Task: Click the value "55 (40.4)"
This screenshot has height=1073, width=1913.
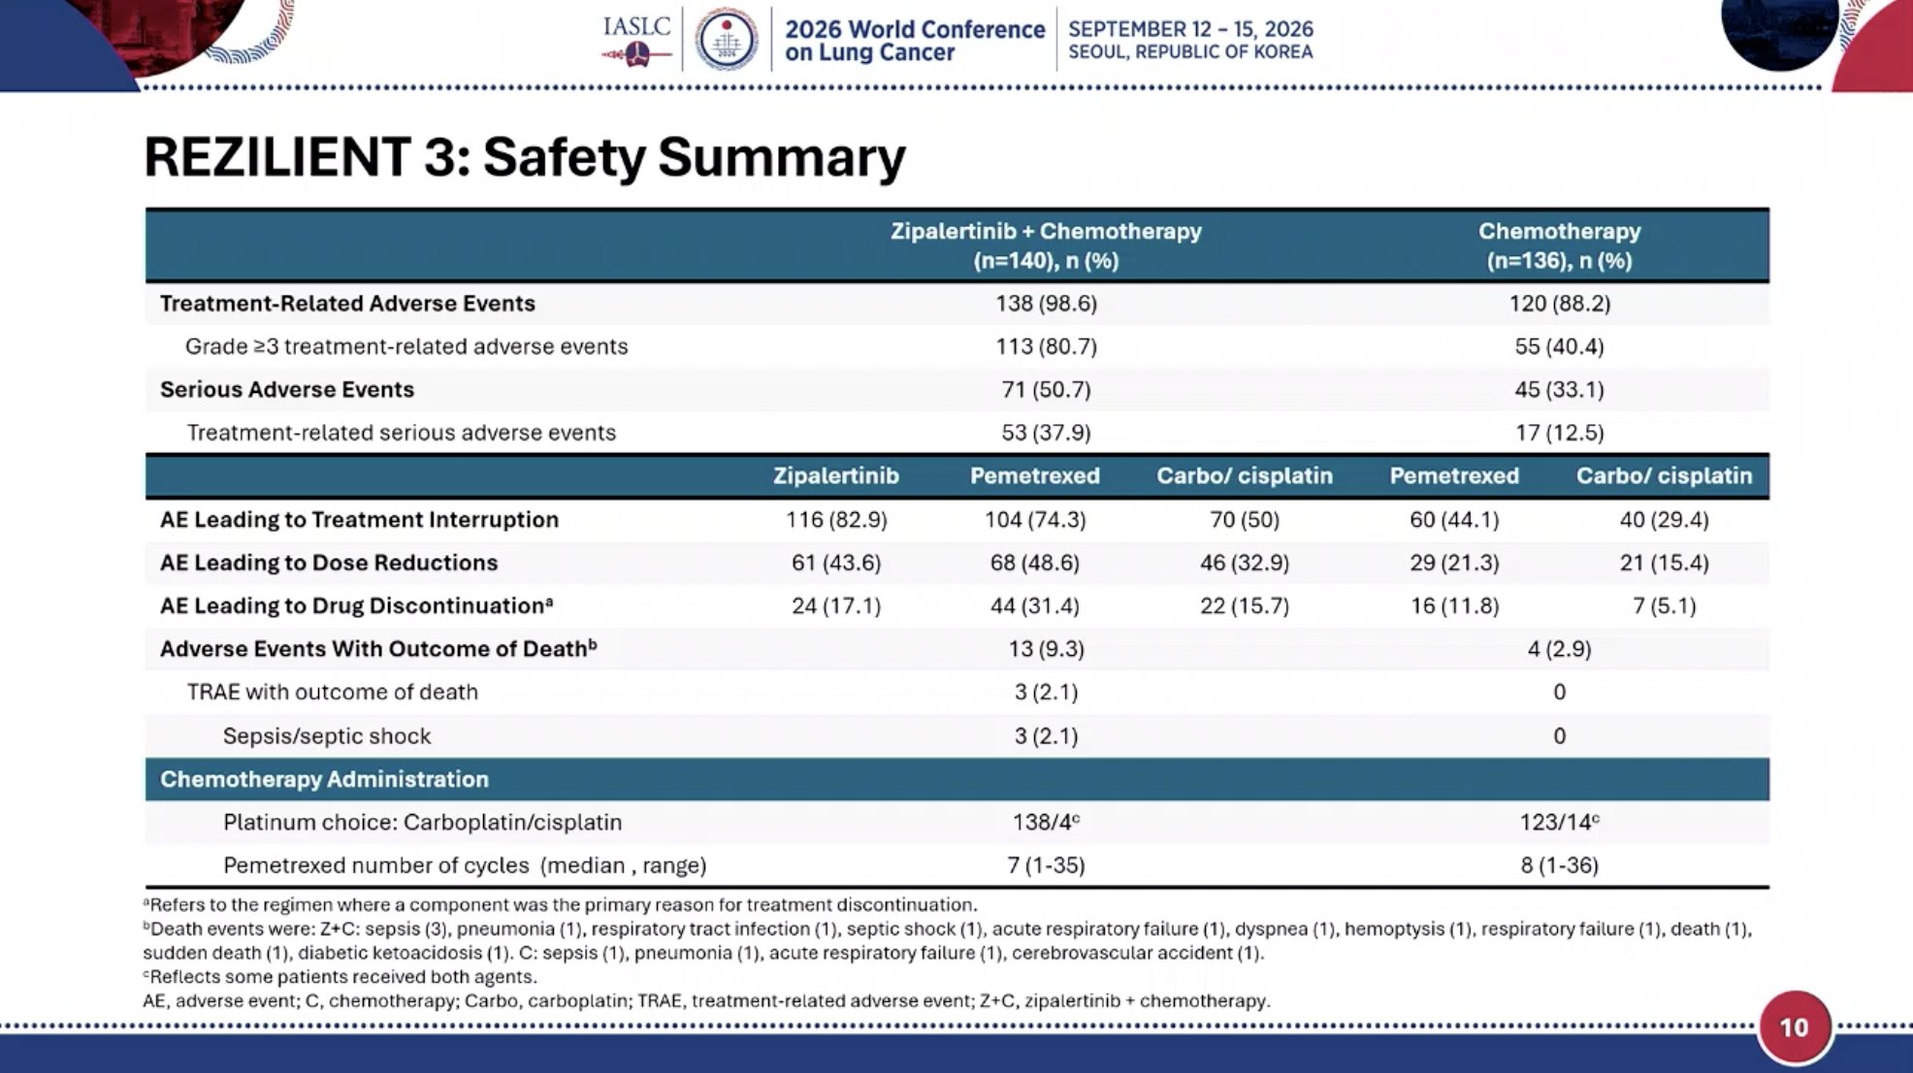Action: click(x=1559, y=346)
